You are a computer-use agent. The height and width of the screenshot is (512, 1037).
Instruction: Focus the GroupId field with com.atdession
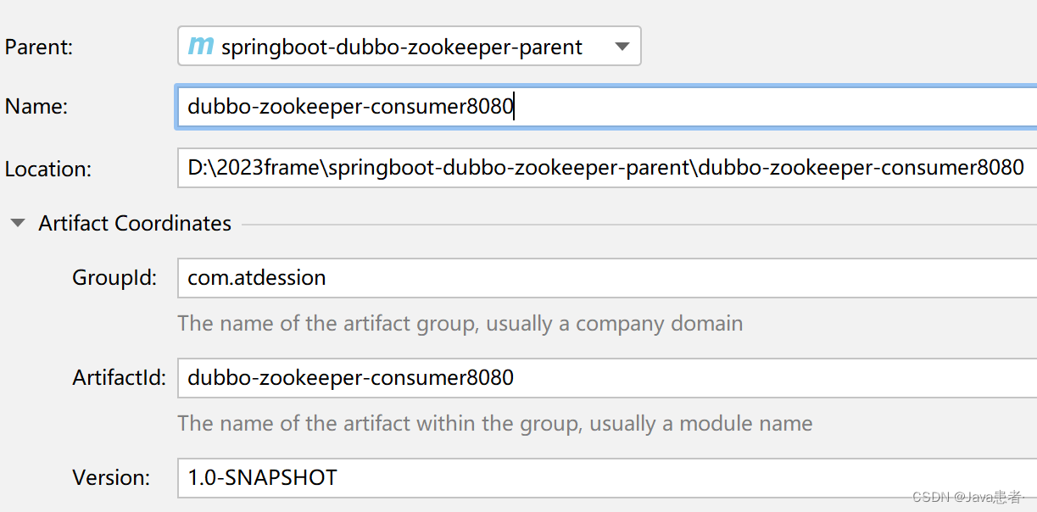(x=605, y=278)
